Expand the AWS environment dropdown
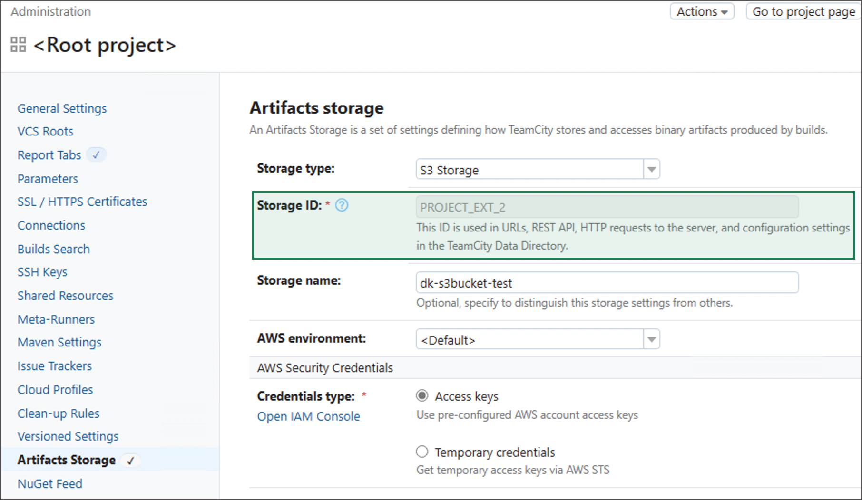Screen dimensions: 862x500 tap(651, 339)
